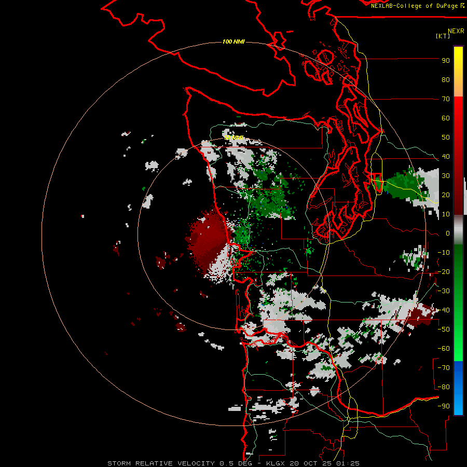The height and width of the screenshot is (467, 467).
Task: Click the positive 50 value on the velocity scale
Action: [x=446, y=138]
